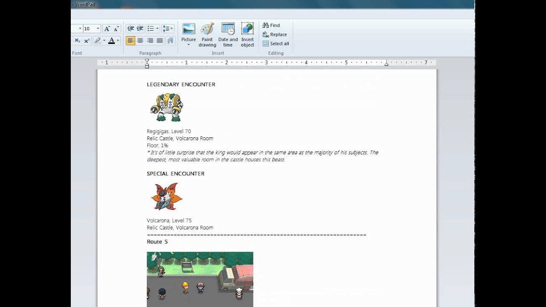Click the right indent marker on ruler

point(386,64)
